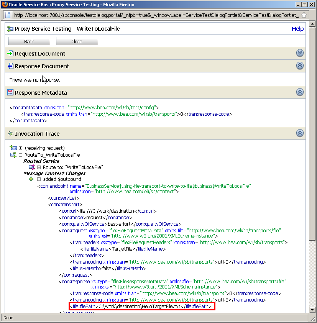Click the Response Metadata tran:response-code line
Screen dimensions: 317x323
tap(126, 114)
